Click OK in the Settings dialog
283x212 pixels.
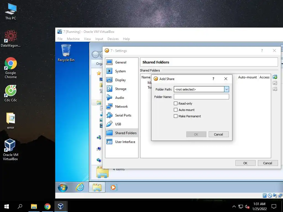click(245, 163)
